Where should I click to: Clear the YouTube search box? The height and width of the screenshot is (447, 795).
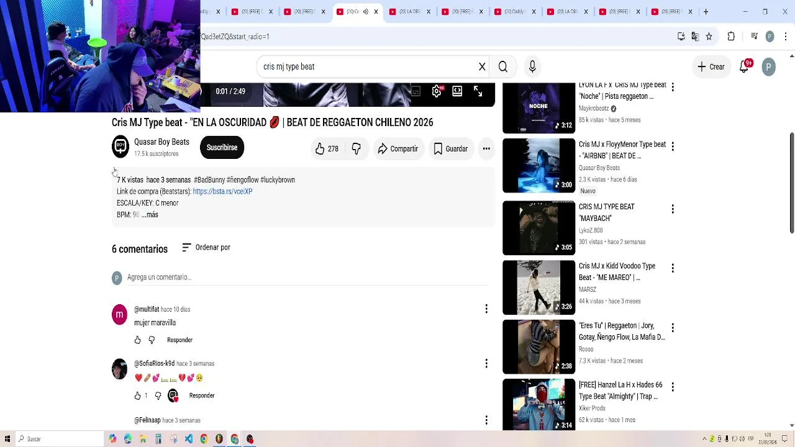coord(482,66)
